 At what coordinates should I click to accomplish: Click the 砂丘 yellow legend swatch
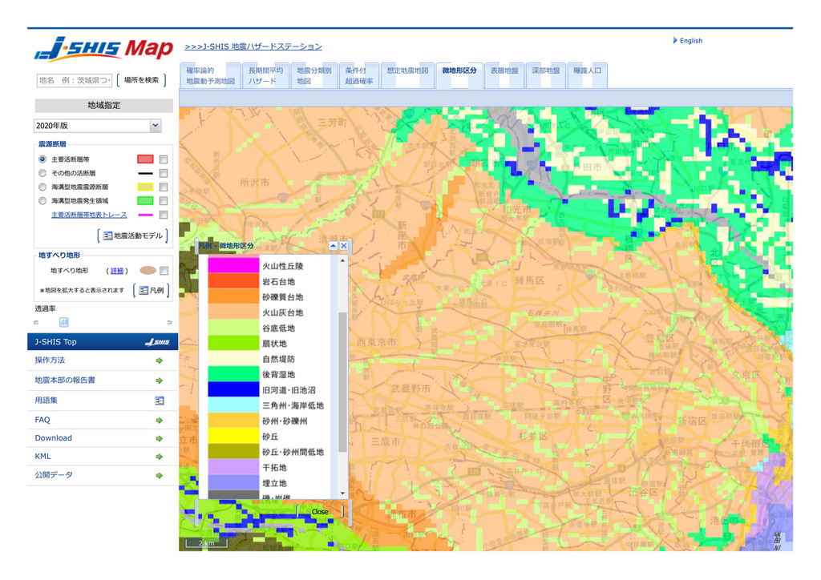(233, 436)
